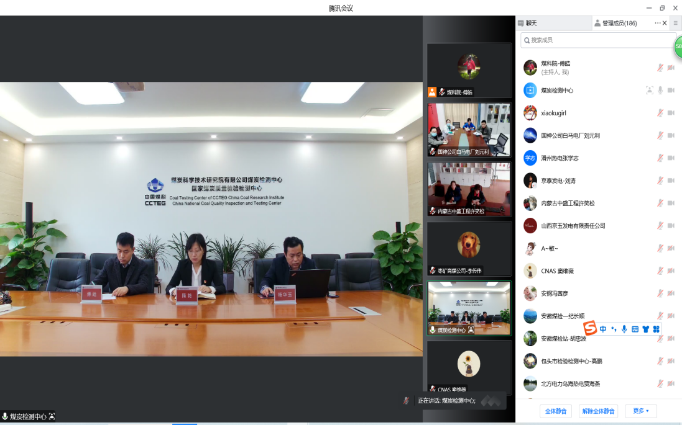Toggle camera for CNAS 窦维薇

[x=671, y=271]
